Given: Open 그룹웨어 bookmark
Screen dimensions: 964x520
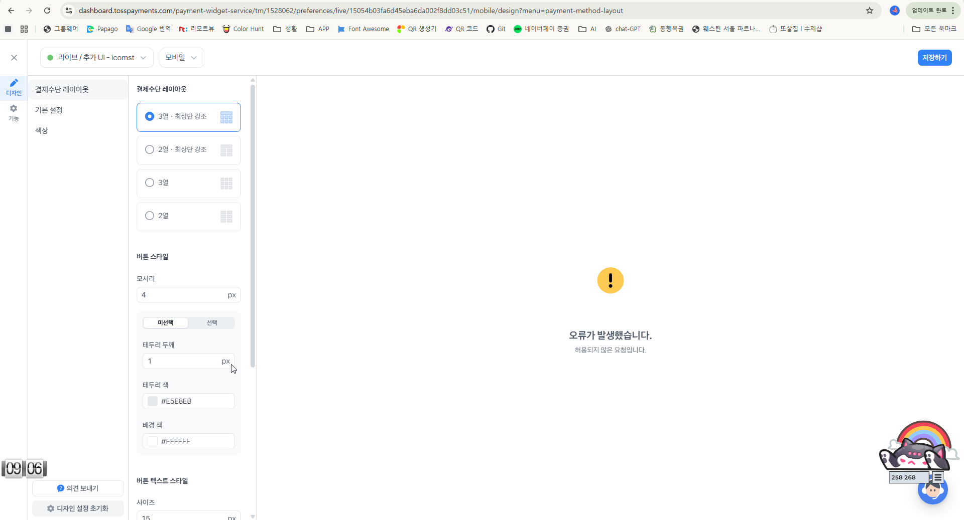Looking at the screenshot, I should (61, 29).
